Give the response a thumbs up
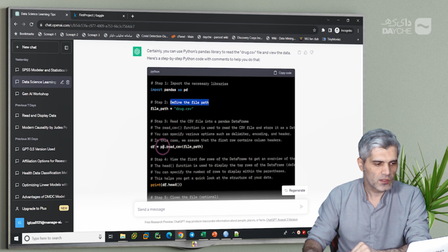This screenshot has width=448, height=252. click(305, 52)
